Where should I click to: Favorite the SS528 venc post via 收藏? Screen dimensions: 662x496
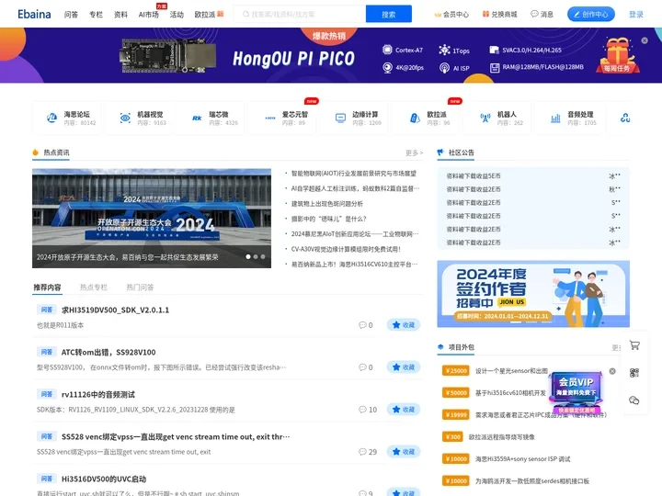404,451
